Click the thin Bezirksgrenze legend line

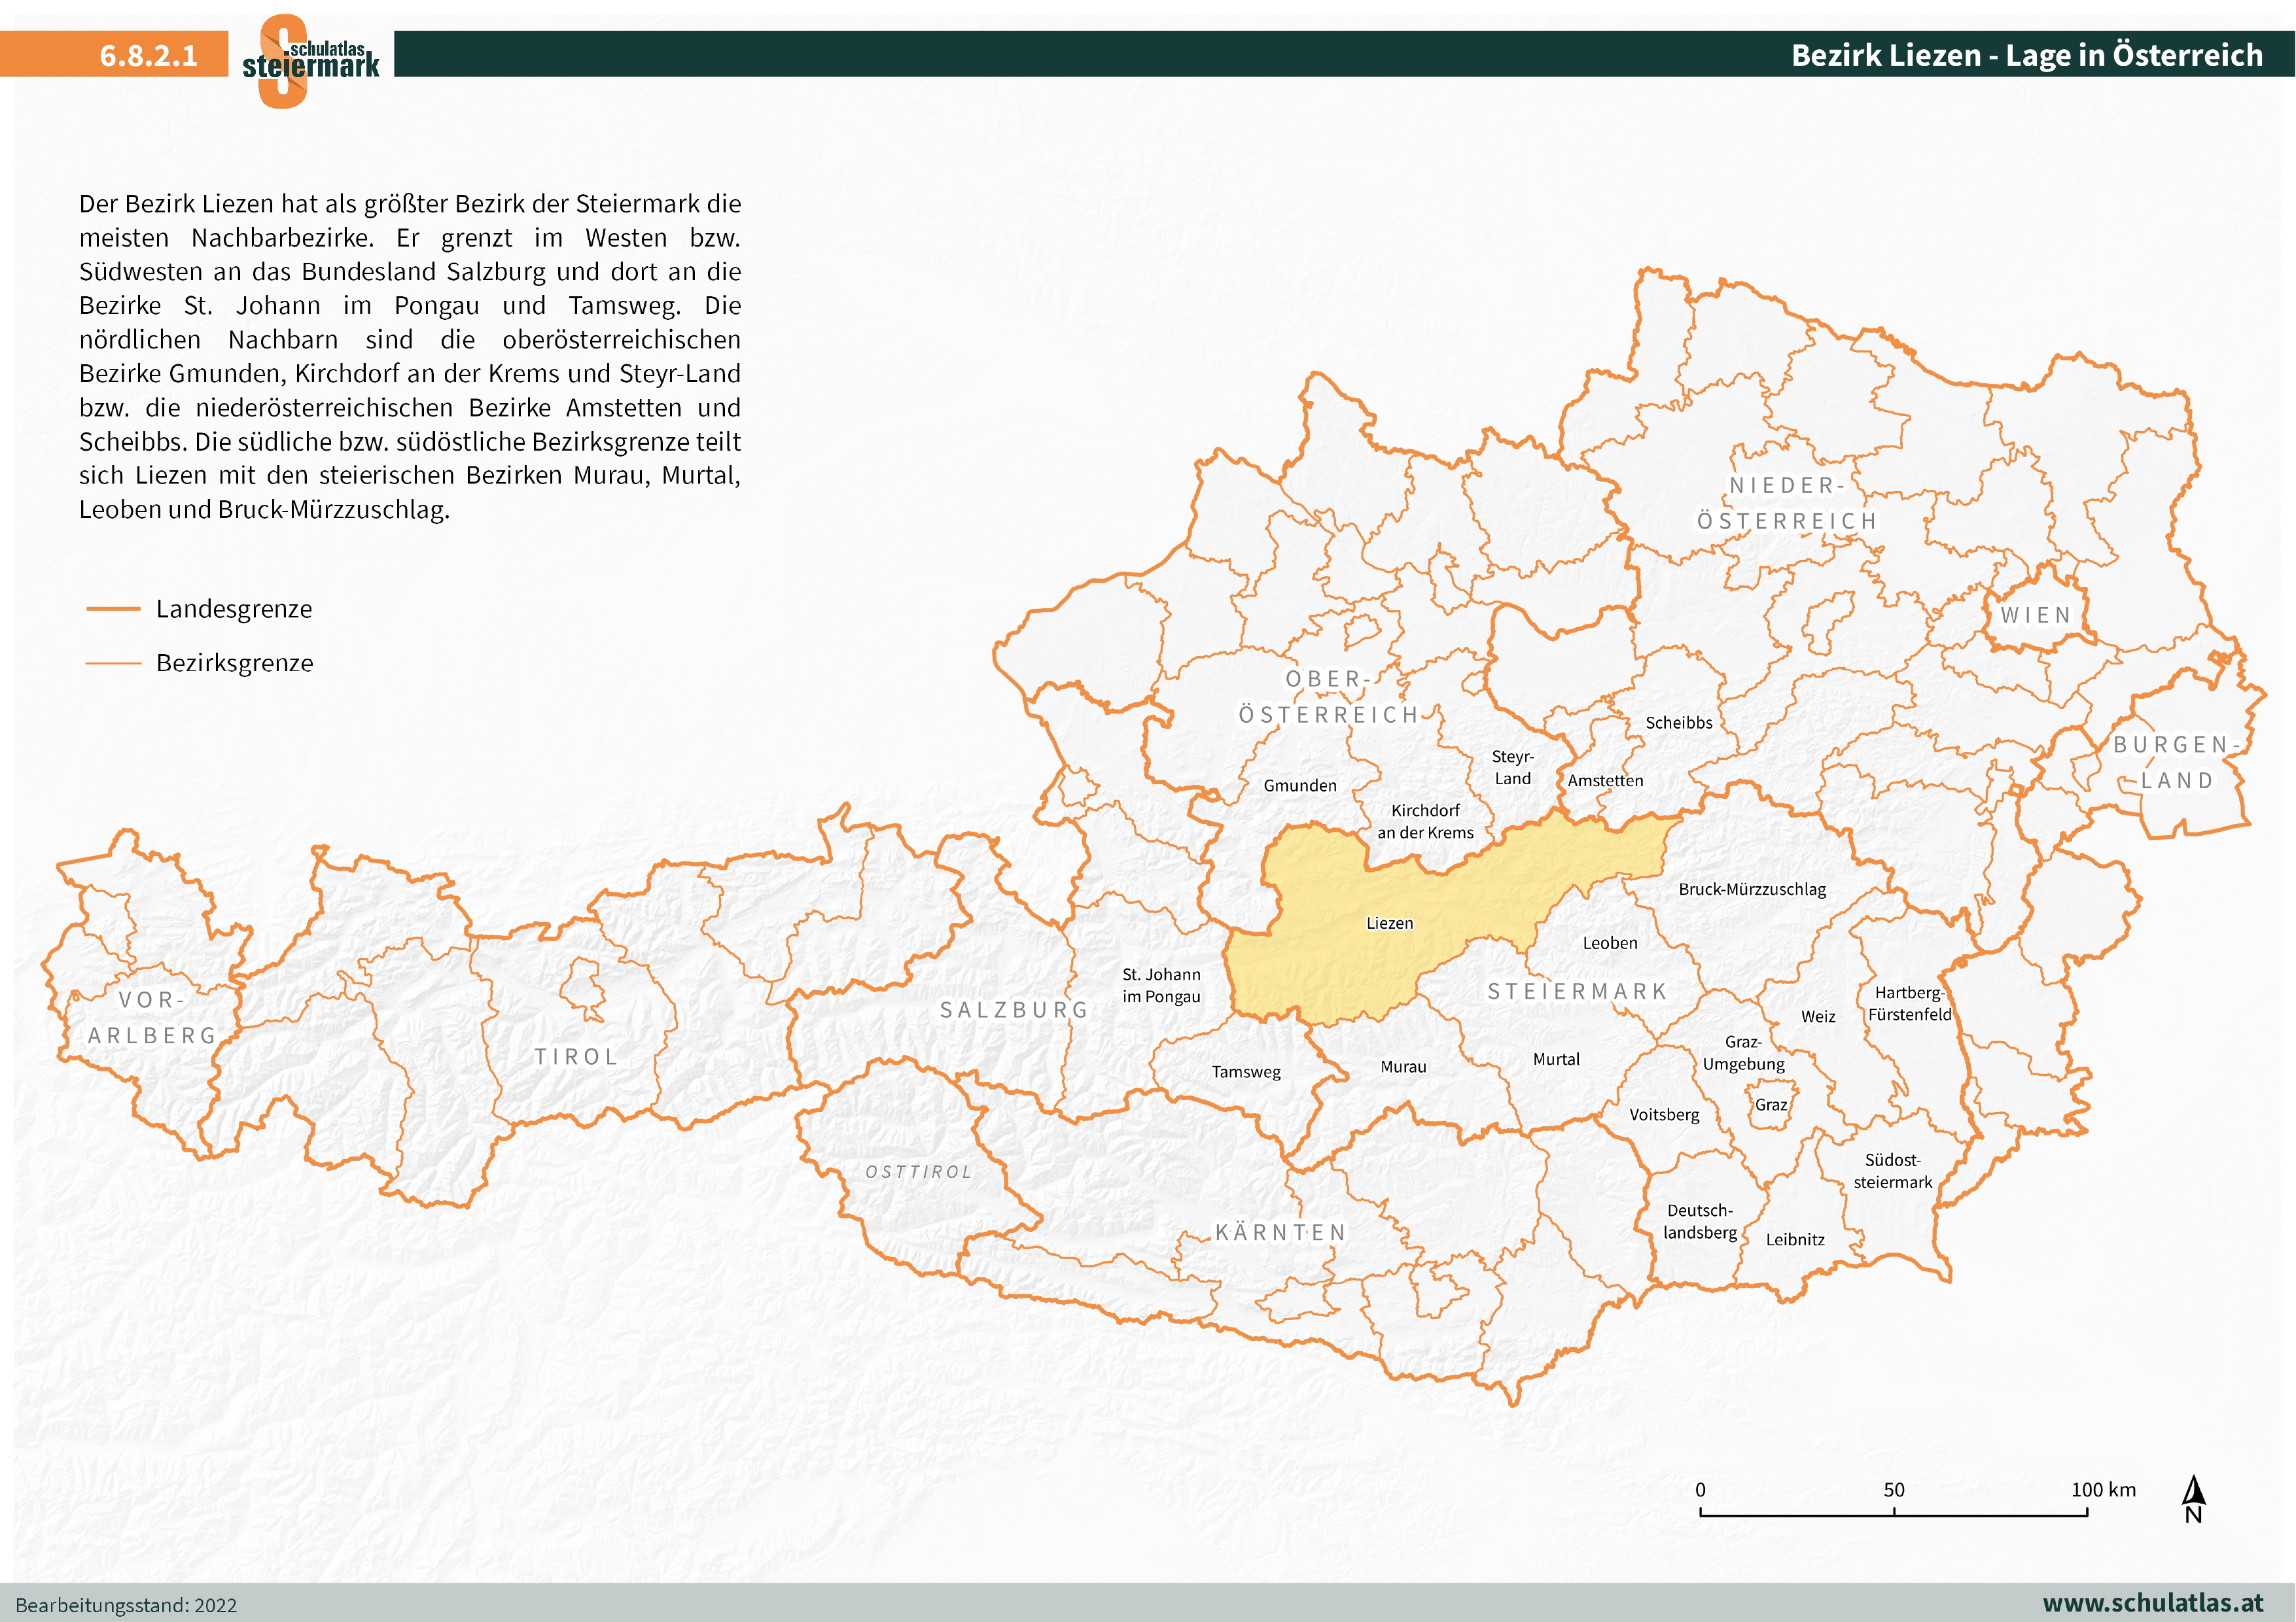[113, 663]
